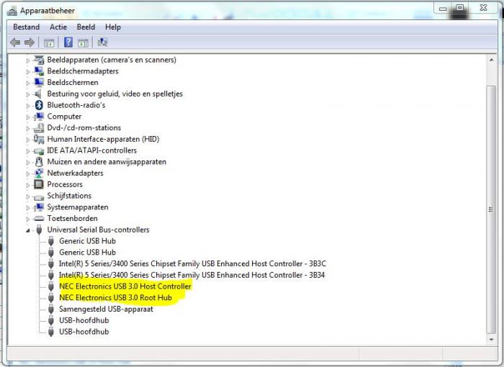Click the scan for hardware changes icon
This screenshot has width=504, height=367.
102,42
